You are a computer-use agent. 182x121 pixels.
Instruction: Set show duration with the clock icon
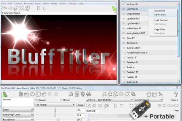pos(32,94)
